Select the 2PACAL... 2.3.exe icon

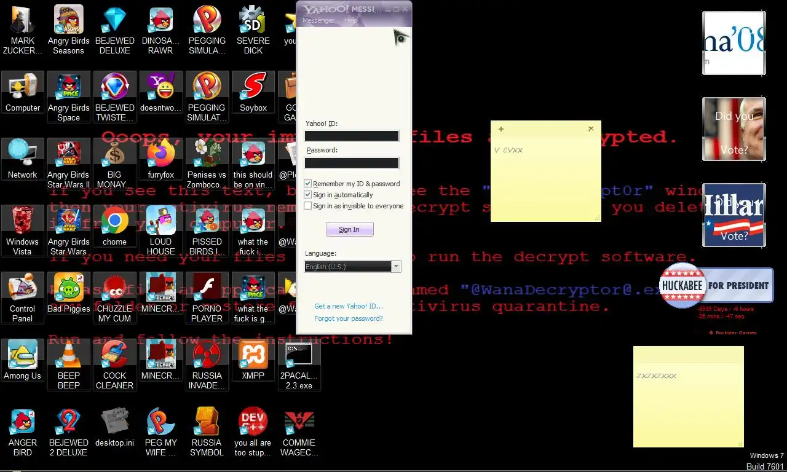[299, 364]
